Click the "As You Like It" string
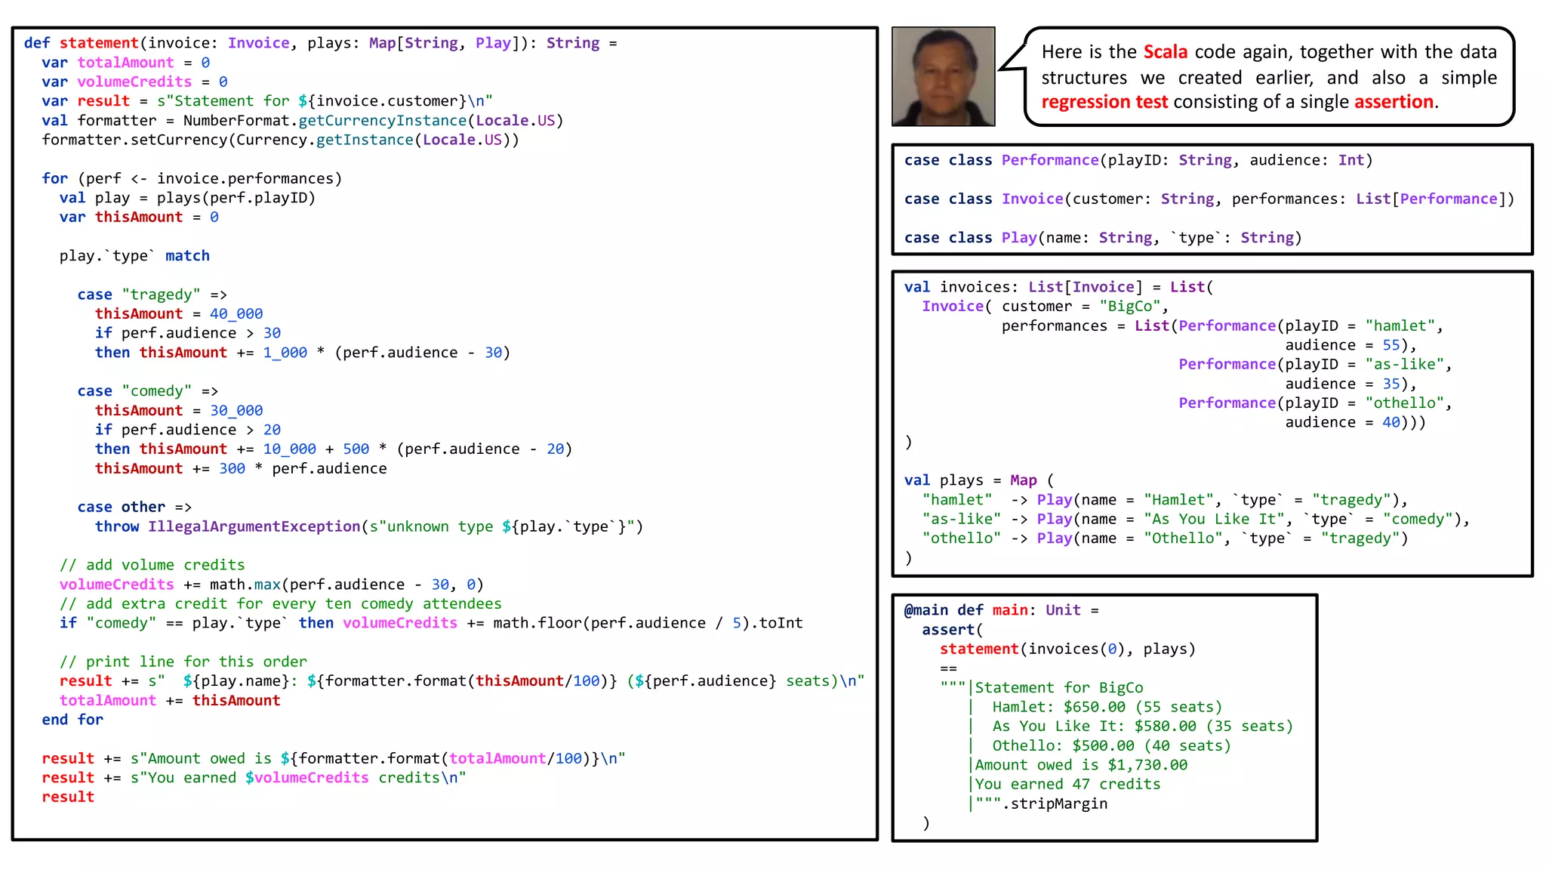 click(1214, 520)
